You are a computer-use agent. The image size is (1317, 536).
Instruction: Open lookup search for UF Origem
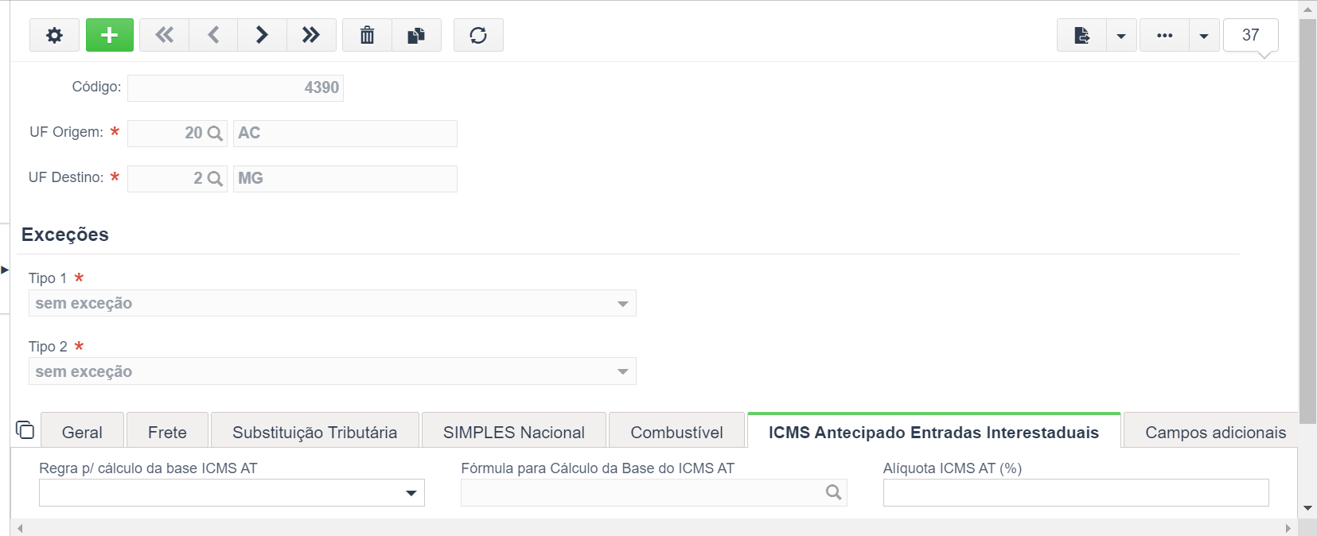pyautogui.click(x=215, y=134)
